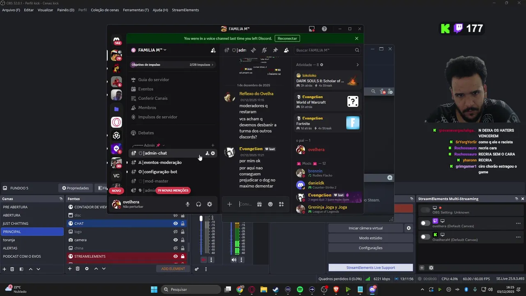Mute microphone in Discord user panel
This screenshot has height=296, width=526.
pos(188,204)
